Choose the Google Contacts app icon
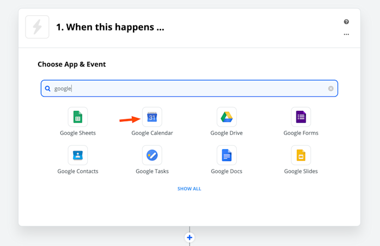The height and width of the screenshot is (246, 380). [x=78, y=155]
